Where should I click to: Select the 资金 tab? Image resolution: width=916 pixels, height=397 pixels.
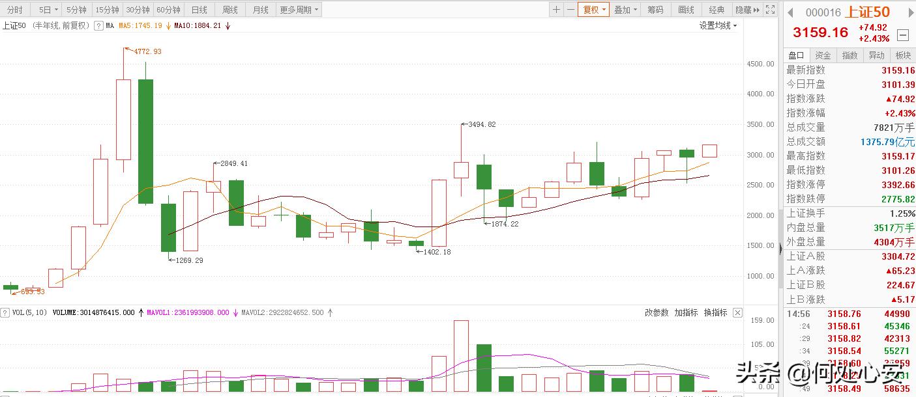[x=823, y=55]
